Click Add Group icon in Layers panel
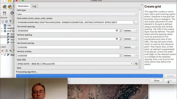Screen dimensions: 177x99 pos(6,51)
